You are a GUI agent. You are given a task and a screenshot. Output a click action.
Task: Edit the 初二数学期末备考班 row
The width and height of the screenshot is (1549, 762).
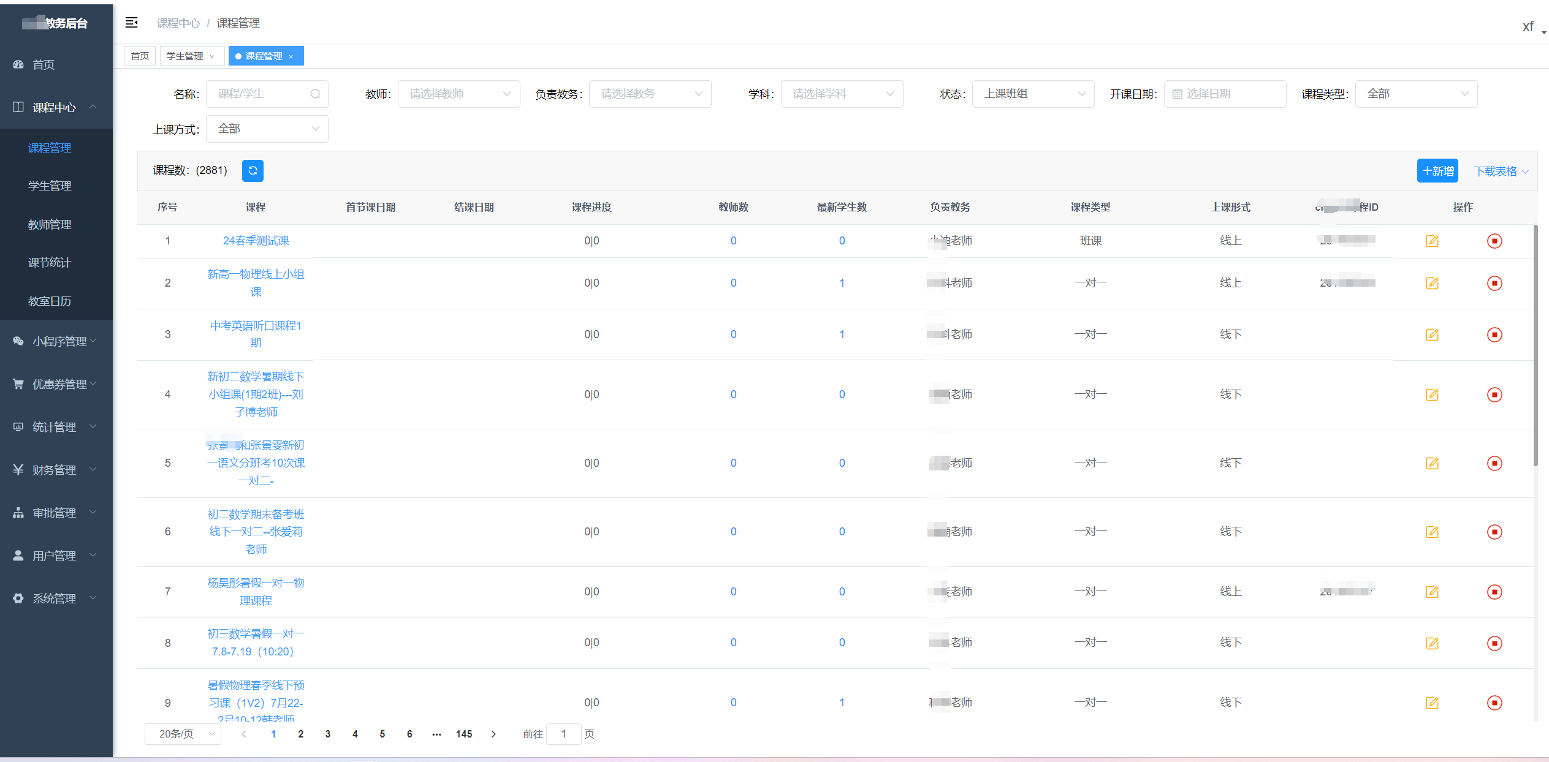pos(1432,532)
